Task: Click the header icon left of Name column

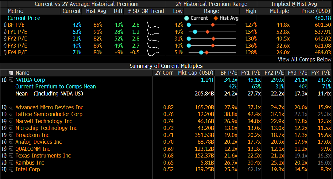Action: click(11, 73)
